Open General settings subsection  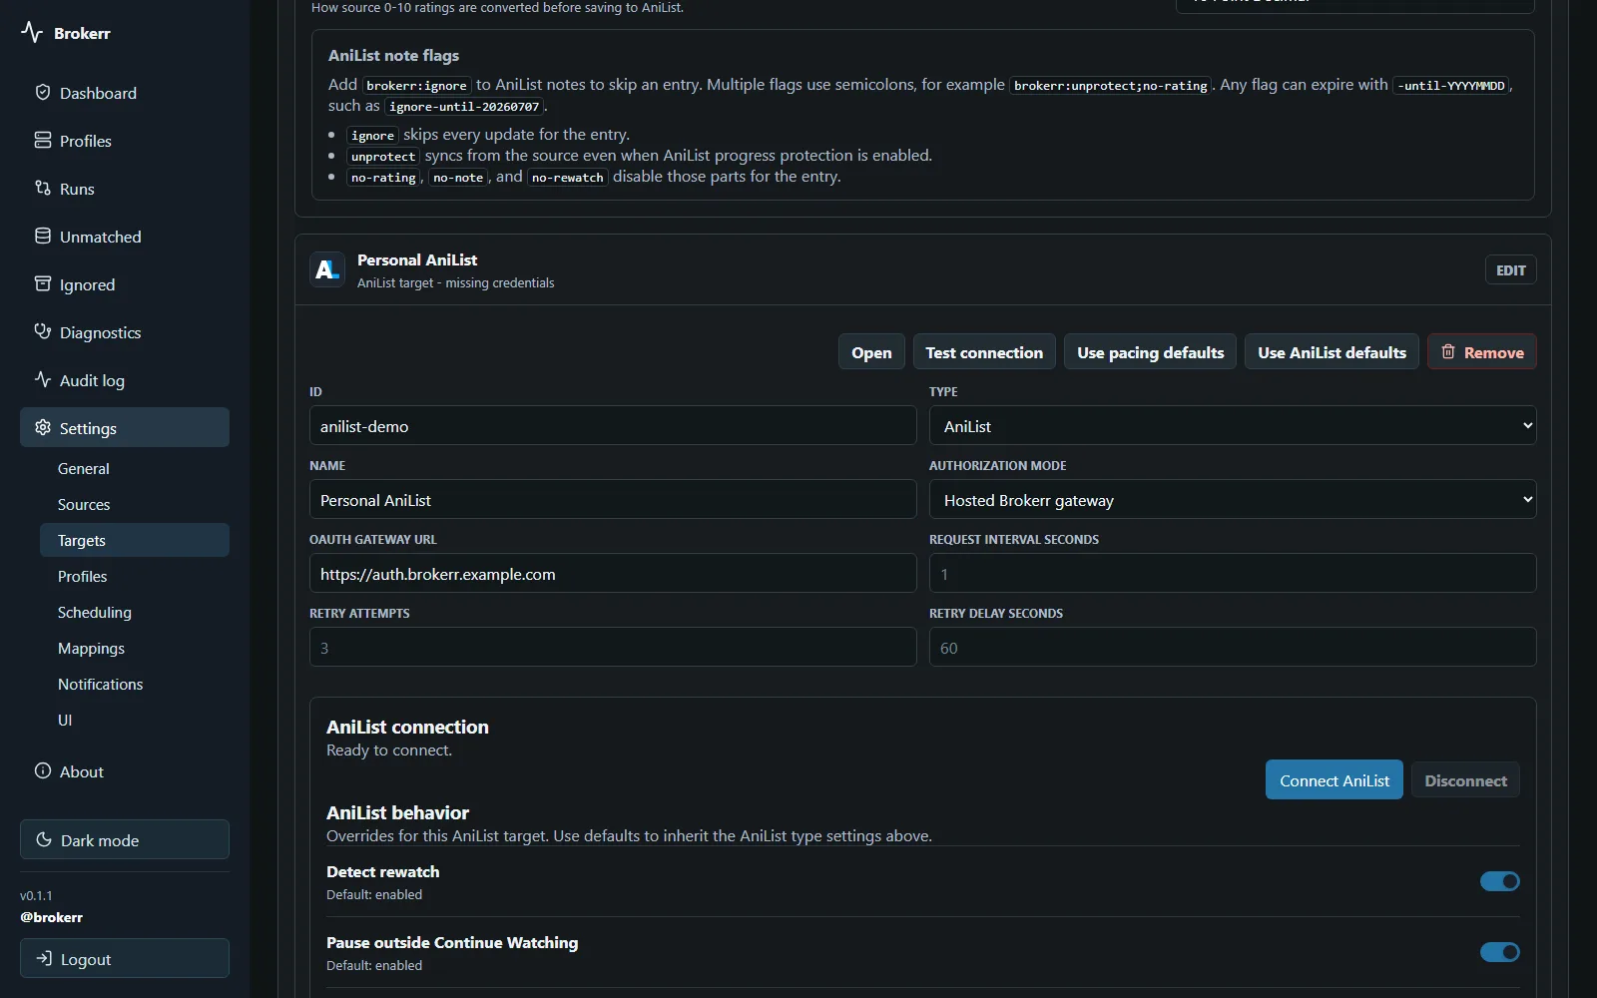[135, 468]
